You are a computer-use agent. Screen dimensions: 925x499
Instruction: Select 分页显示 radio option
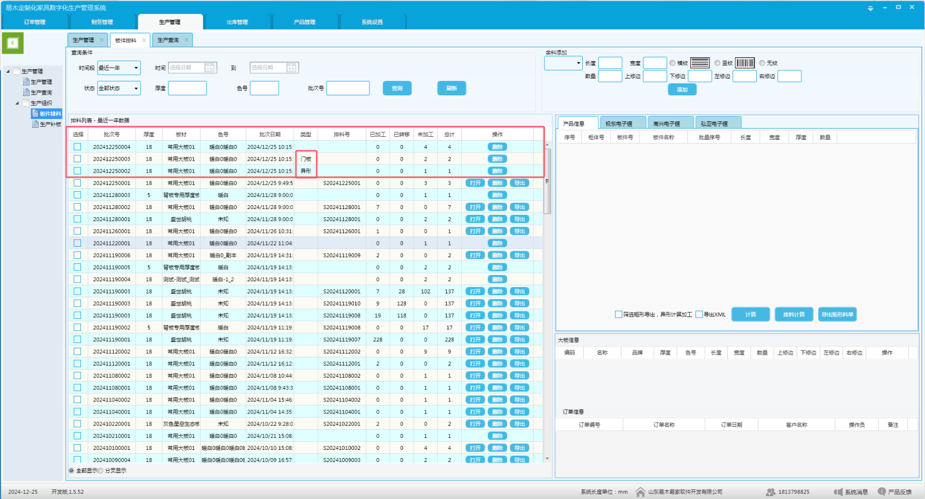101,471
